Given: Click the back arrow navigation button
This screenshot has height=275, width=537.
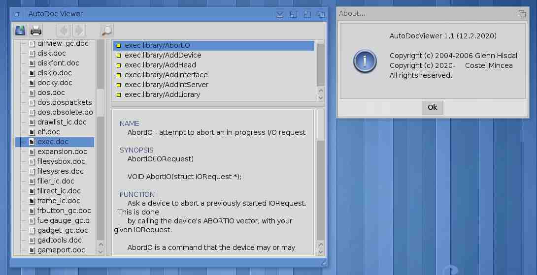Looking at the screenshot, I should [x=64, y=31].
